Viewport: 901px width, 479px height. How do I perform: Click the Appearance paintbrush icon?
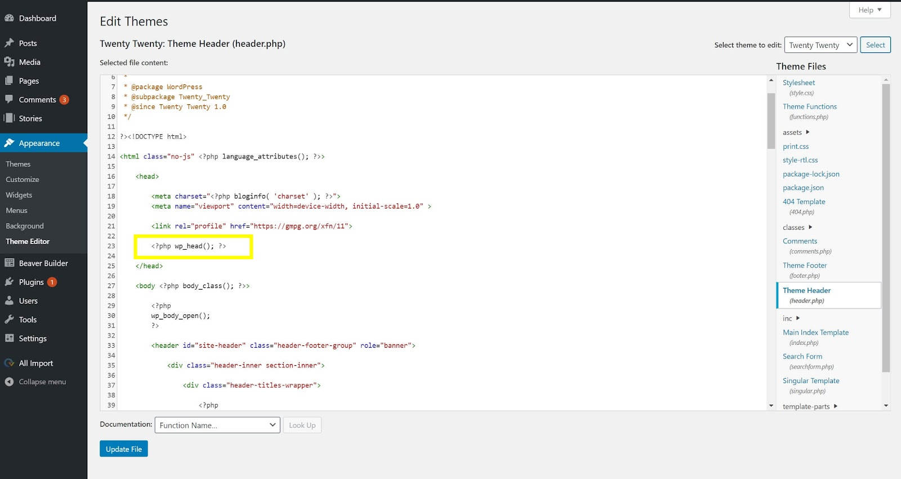tap(9, 143)
